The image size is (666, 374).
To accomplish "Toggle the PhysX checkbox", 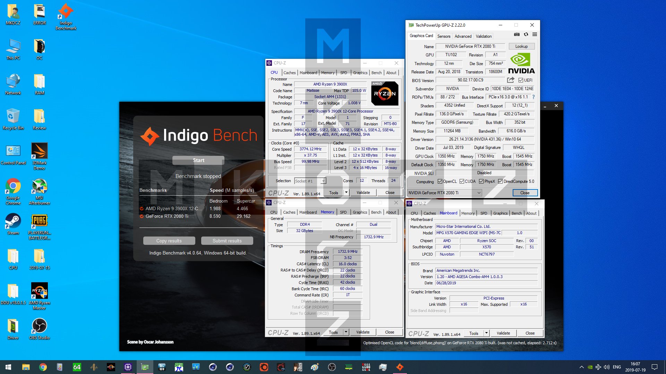I will (x=481, y=181).
